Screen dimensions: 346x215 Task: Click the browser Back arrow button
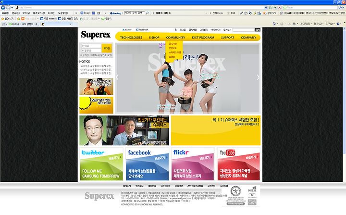click(x=3, y=8)
